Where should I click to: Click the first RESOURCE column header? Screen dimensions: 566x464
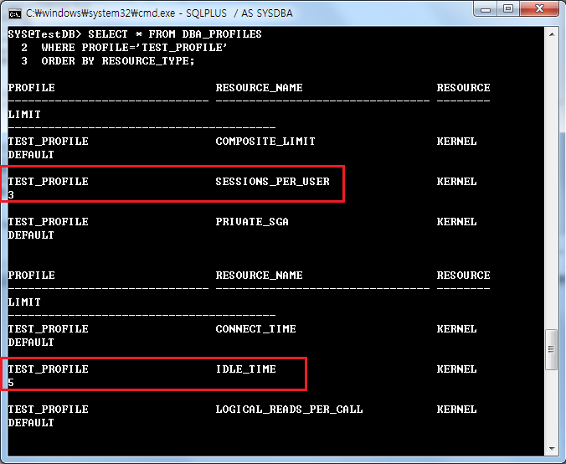tap(464, 87)
